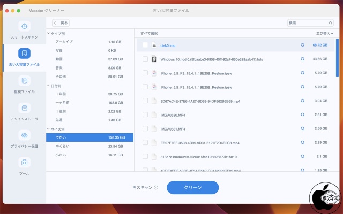Click 再スキャン rescan link

coord(142,188)
